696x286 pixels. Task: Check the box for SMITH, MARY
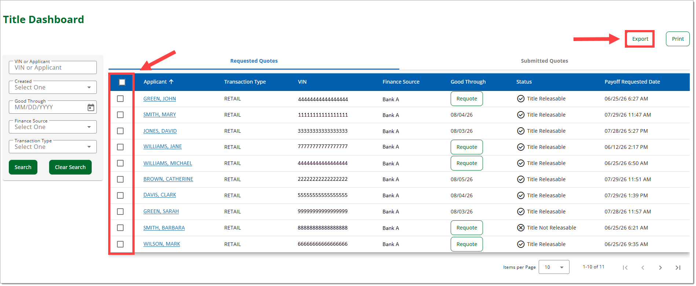[x=120, y=115]
